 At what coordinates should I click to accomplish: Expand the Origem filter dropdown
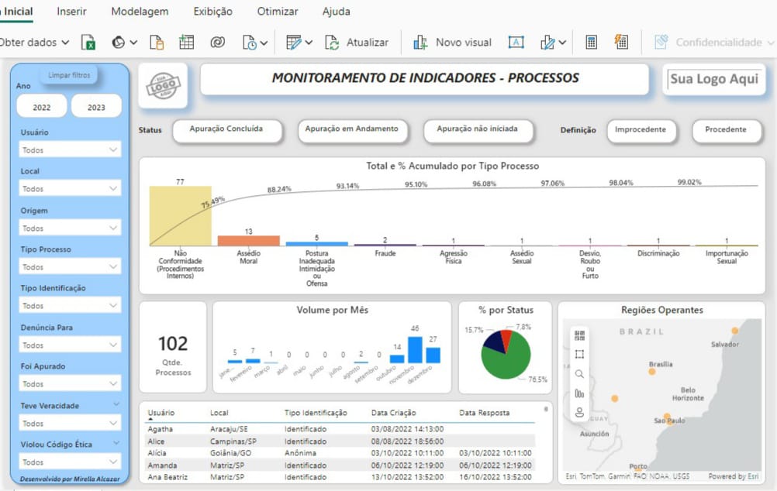[69, 228]
